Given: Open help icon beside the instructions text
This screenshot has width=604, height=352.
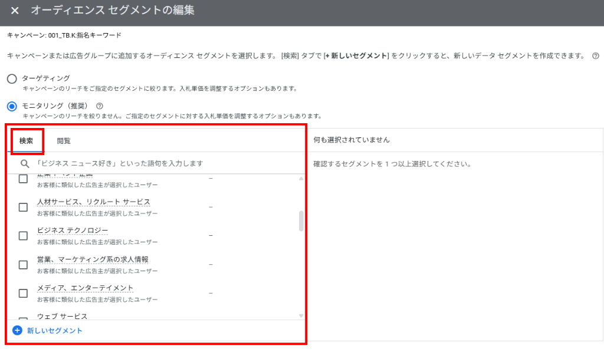Looking at the screenshot, I should click(x=596, y=56).
